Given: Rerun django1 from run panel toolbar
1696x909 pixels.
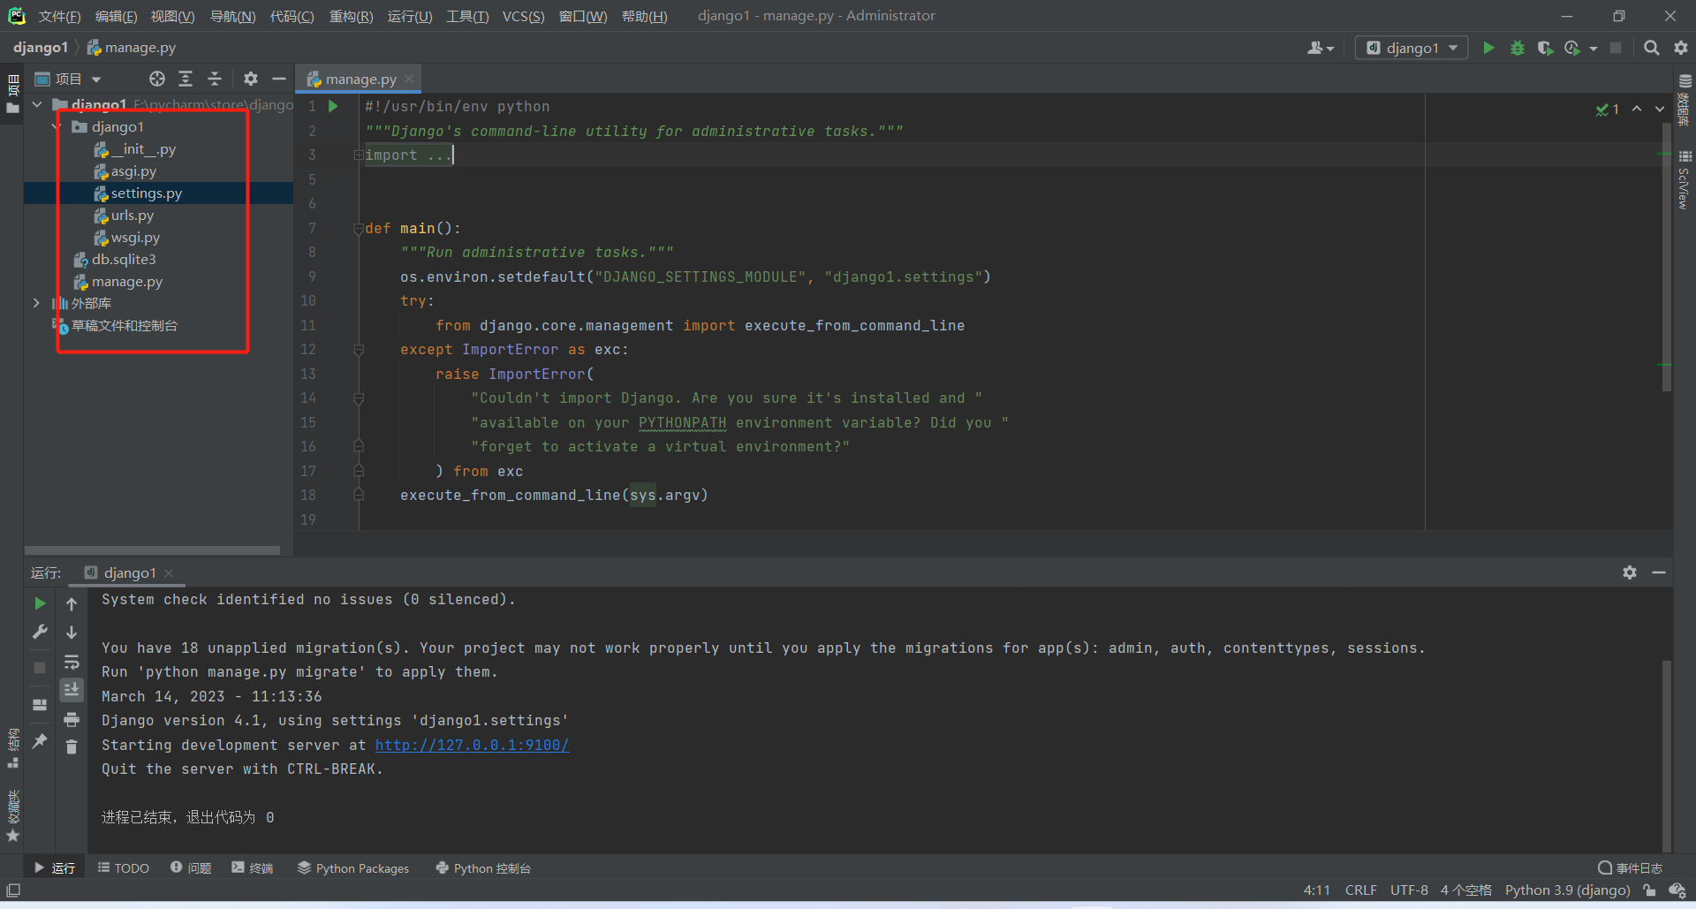Looking at the screenshot, I should 40,603.
